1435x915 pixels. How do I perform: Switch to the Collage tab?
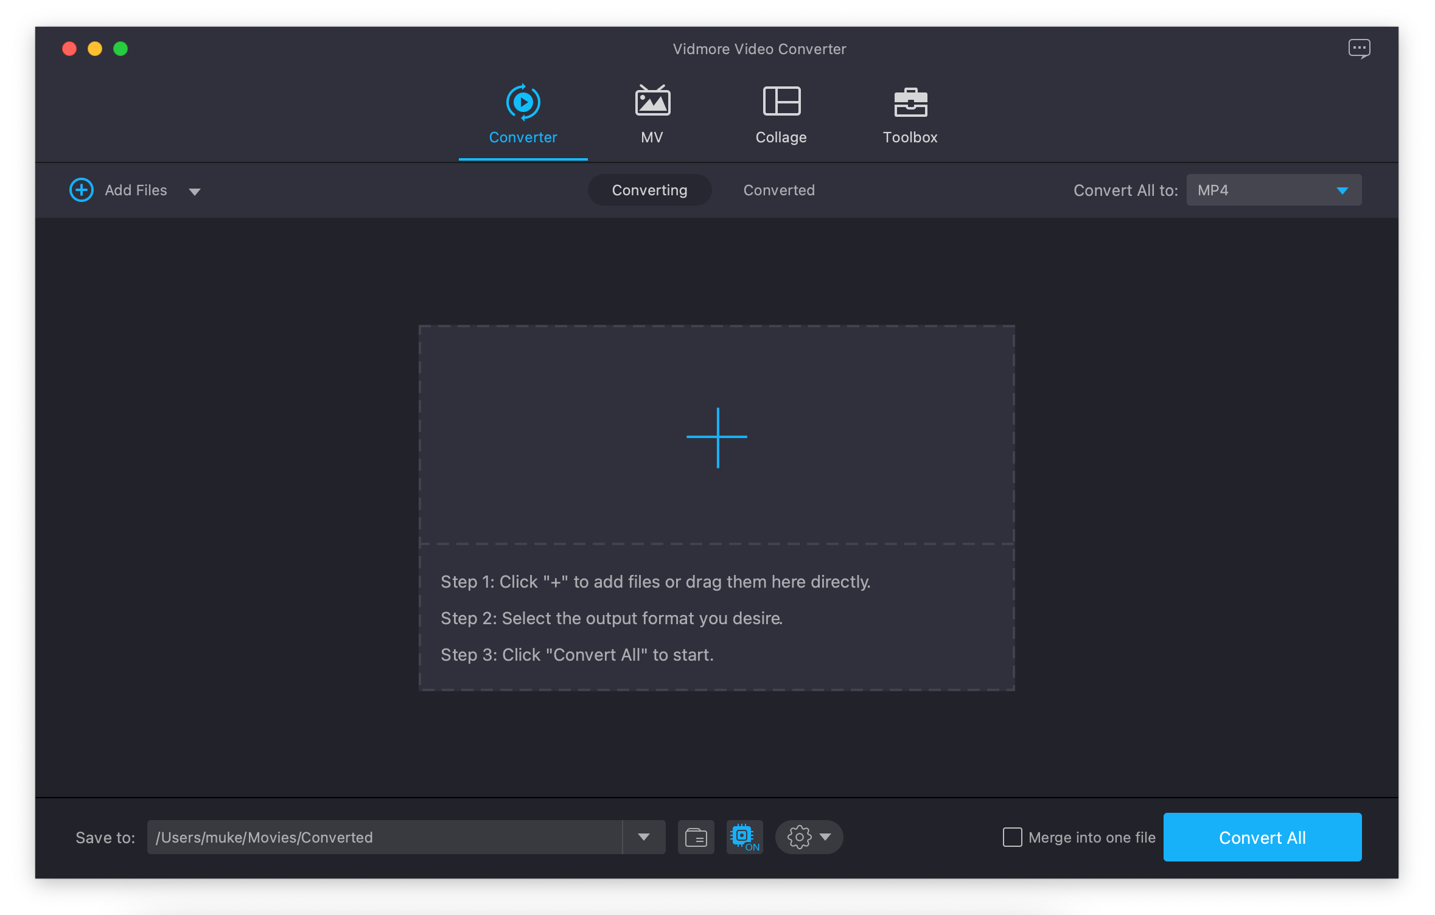point(780,114)
